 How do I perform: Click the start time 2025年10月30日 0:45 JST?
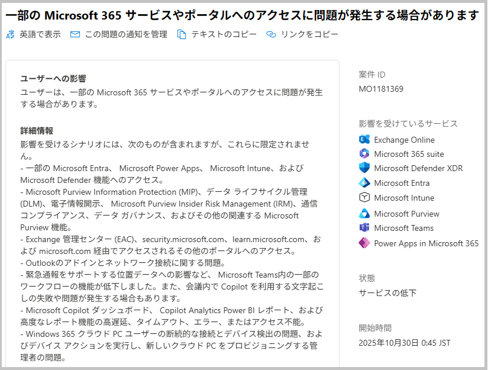(405, 343)
